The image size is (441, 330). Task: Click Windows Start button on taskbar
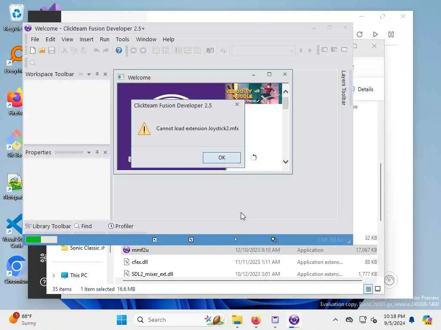(122, 320)
